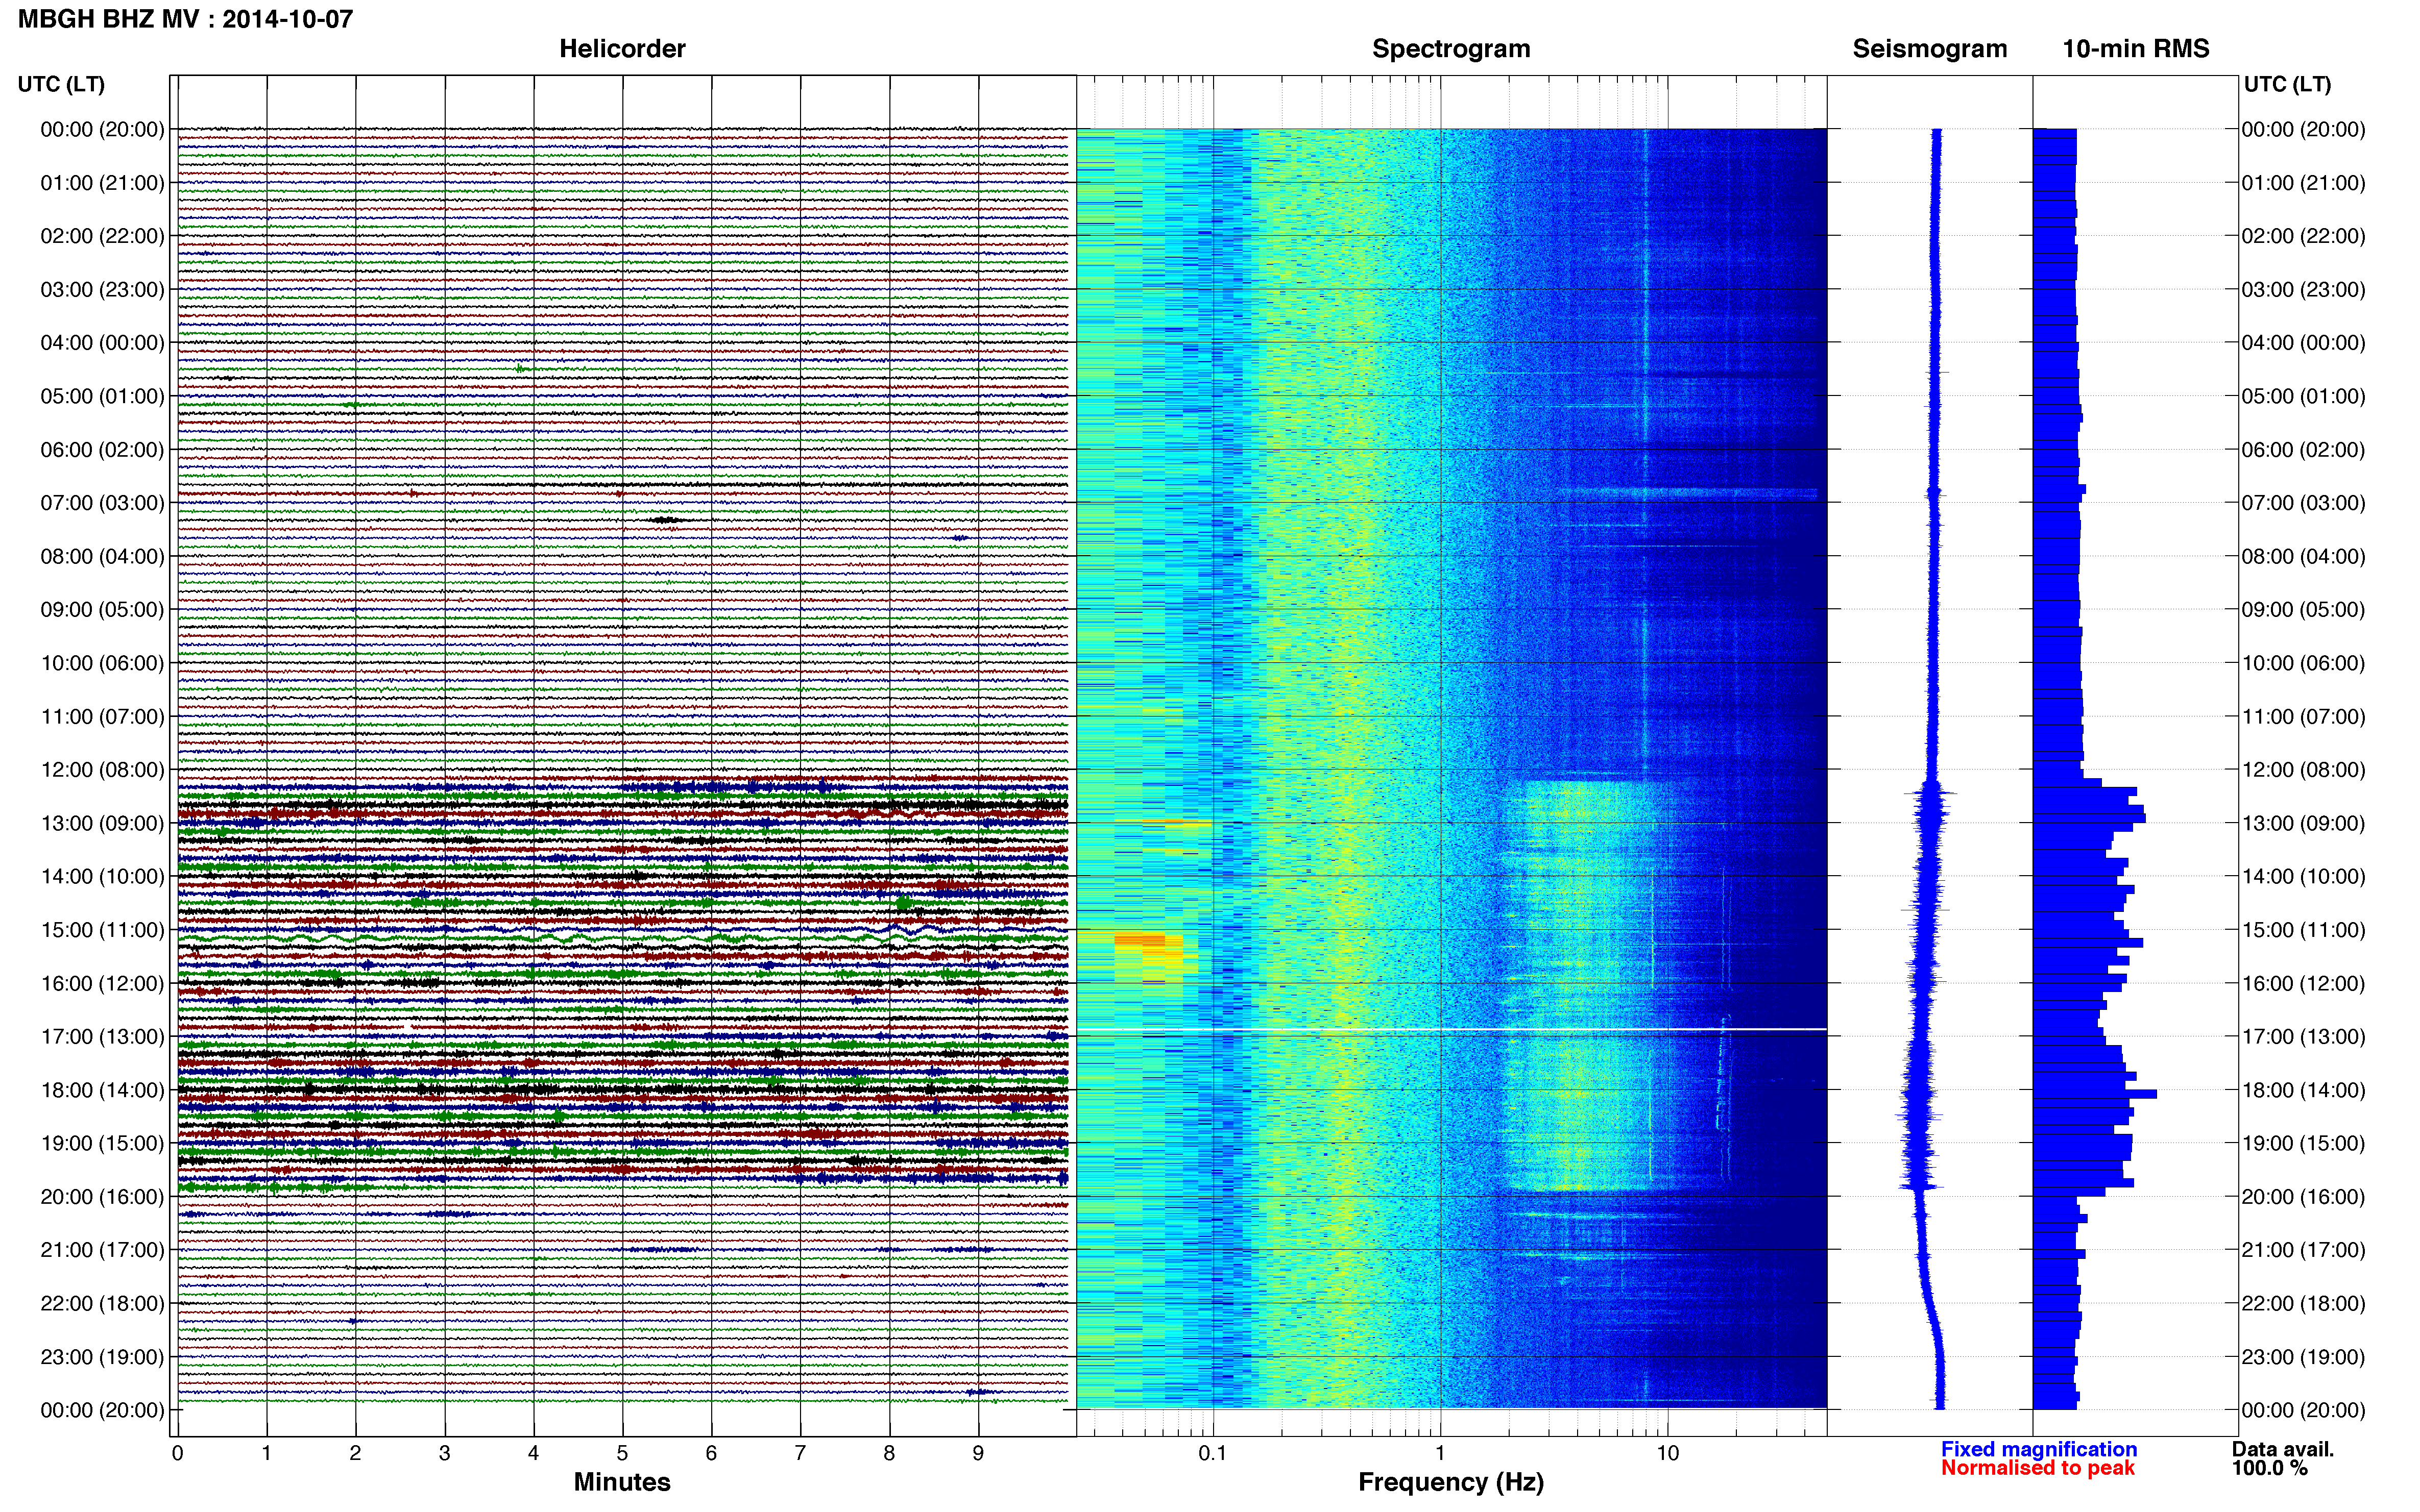Viewport: 2420px width, 1512px height.
Task: Click the 'Normalised to peak' legend text
Action: (2038, 1468)
